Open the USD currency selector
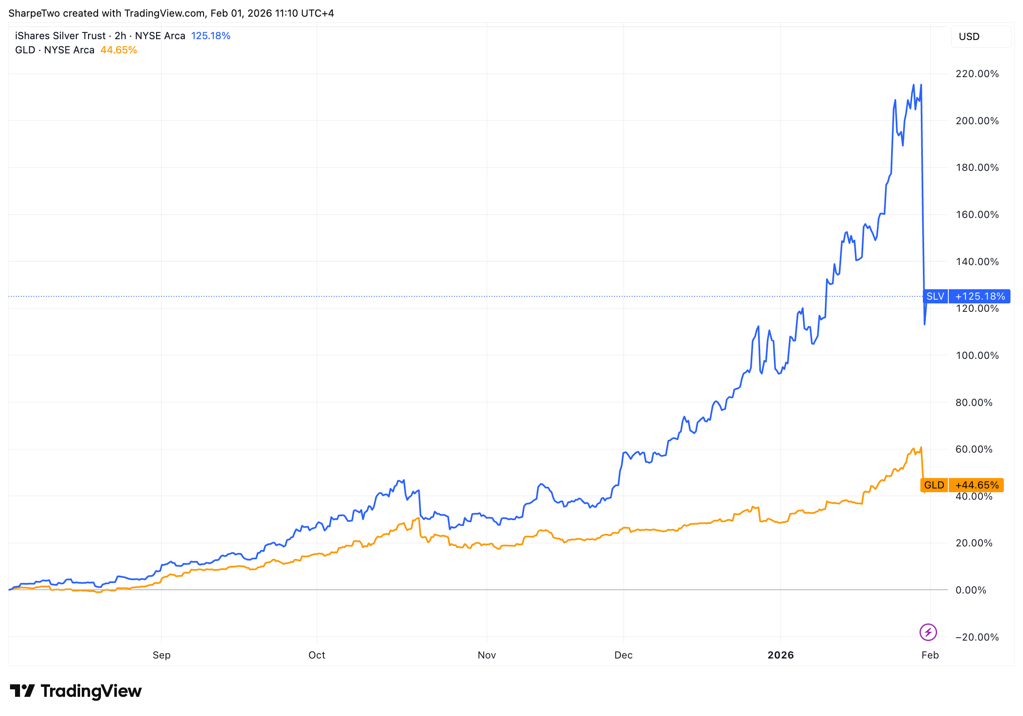1023x716 pixels. [x=980, y=37]
